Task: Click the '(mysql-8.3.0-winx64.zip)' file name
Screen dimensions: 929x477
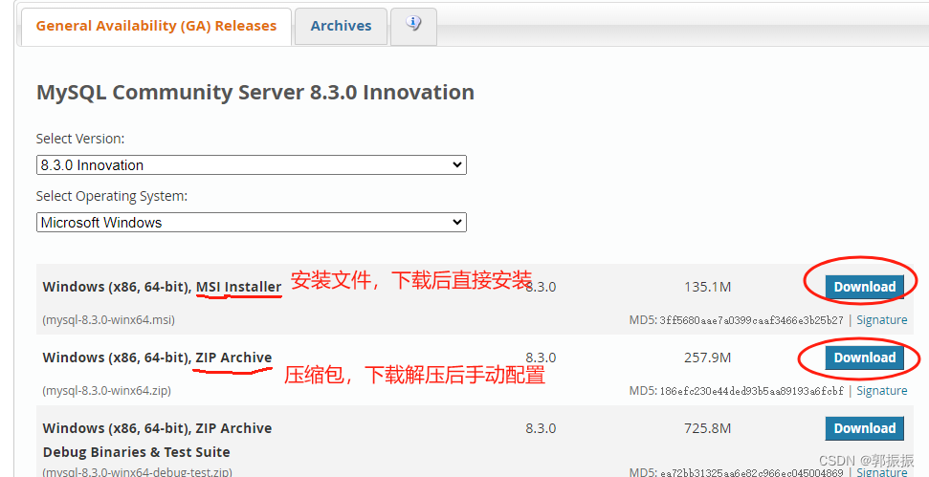Action: click(x=106, y=391)
